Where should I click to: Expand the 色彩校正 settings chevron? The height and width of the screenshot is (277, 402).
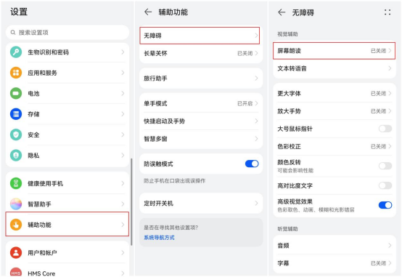(x=390, y=146)
